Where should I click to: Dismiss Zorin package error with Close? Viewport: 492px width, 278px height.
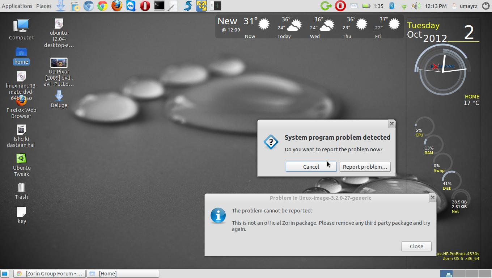pyautogui.click(x=416, y=246)
